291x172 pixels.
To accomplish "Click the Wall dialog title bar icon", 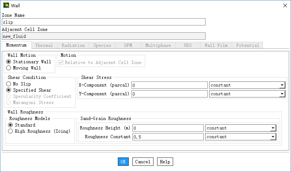I will coord(6,5).
